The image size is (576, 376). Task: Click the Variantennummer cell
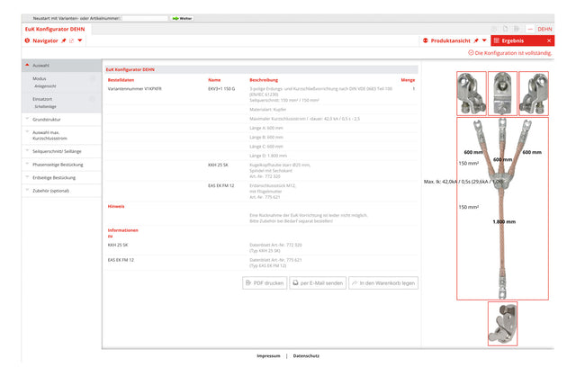tap(134, 89)
